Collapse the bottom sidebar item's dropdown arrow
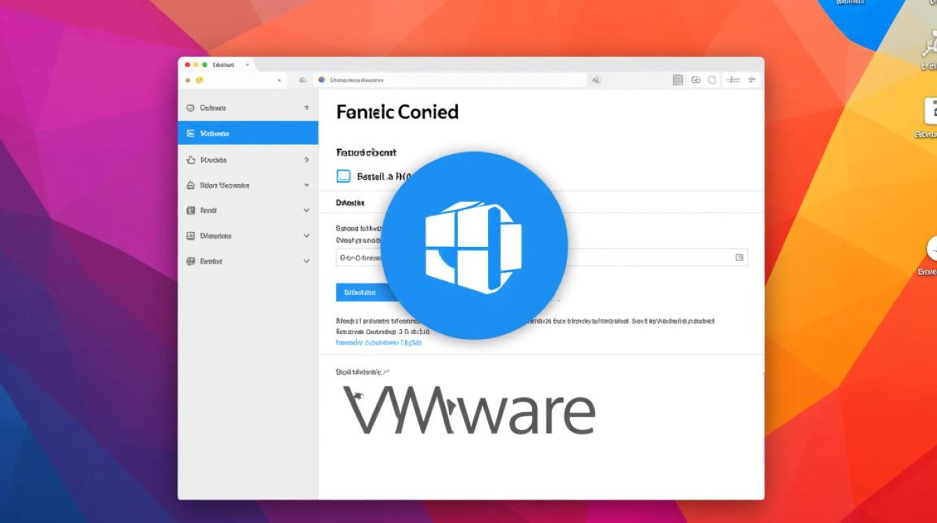Viewport: 937px width, 523px height. (305, 261)
